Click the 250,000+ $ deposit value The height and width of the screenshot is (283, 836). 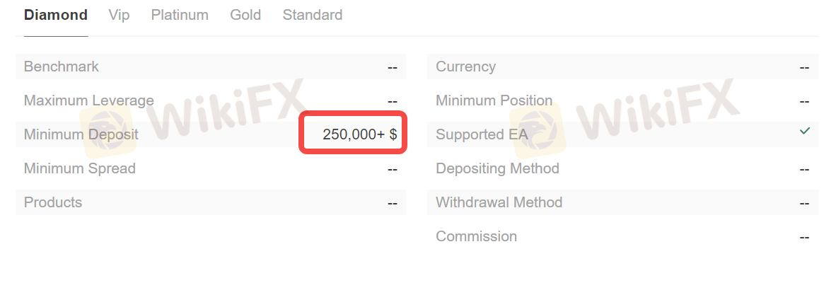click(x=360, y=134)
